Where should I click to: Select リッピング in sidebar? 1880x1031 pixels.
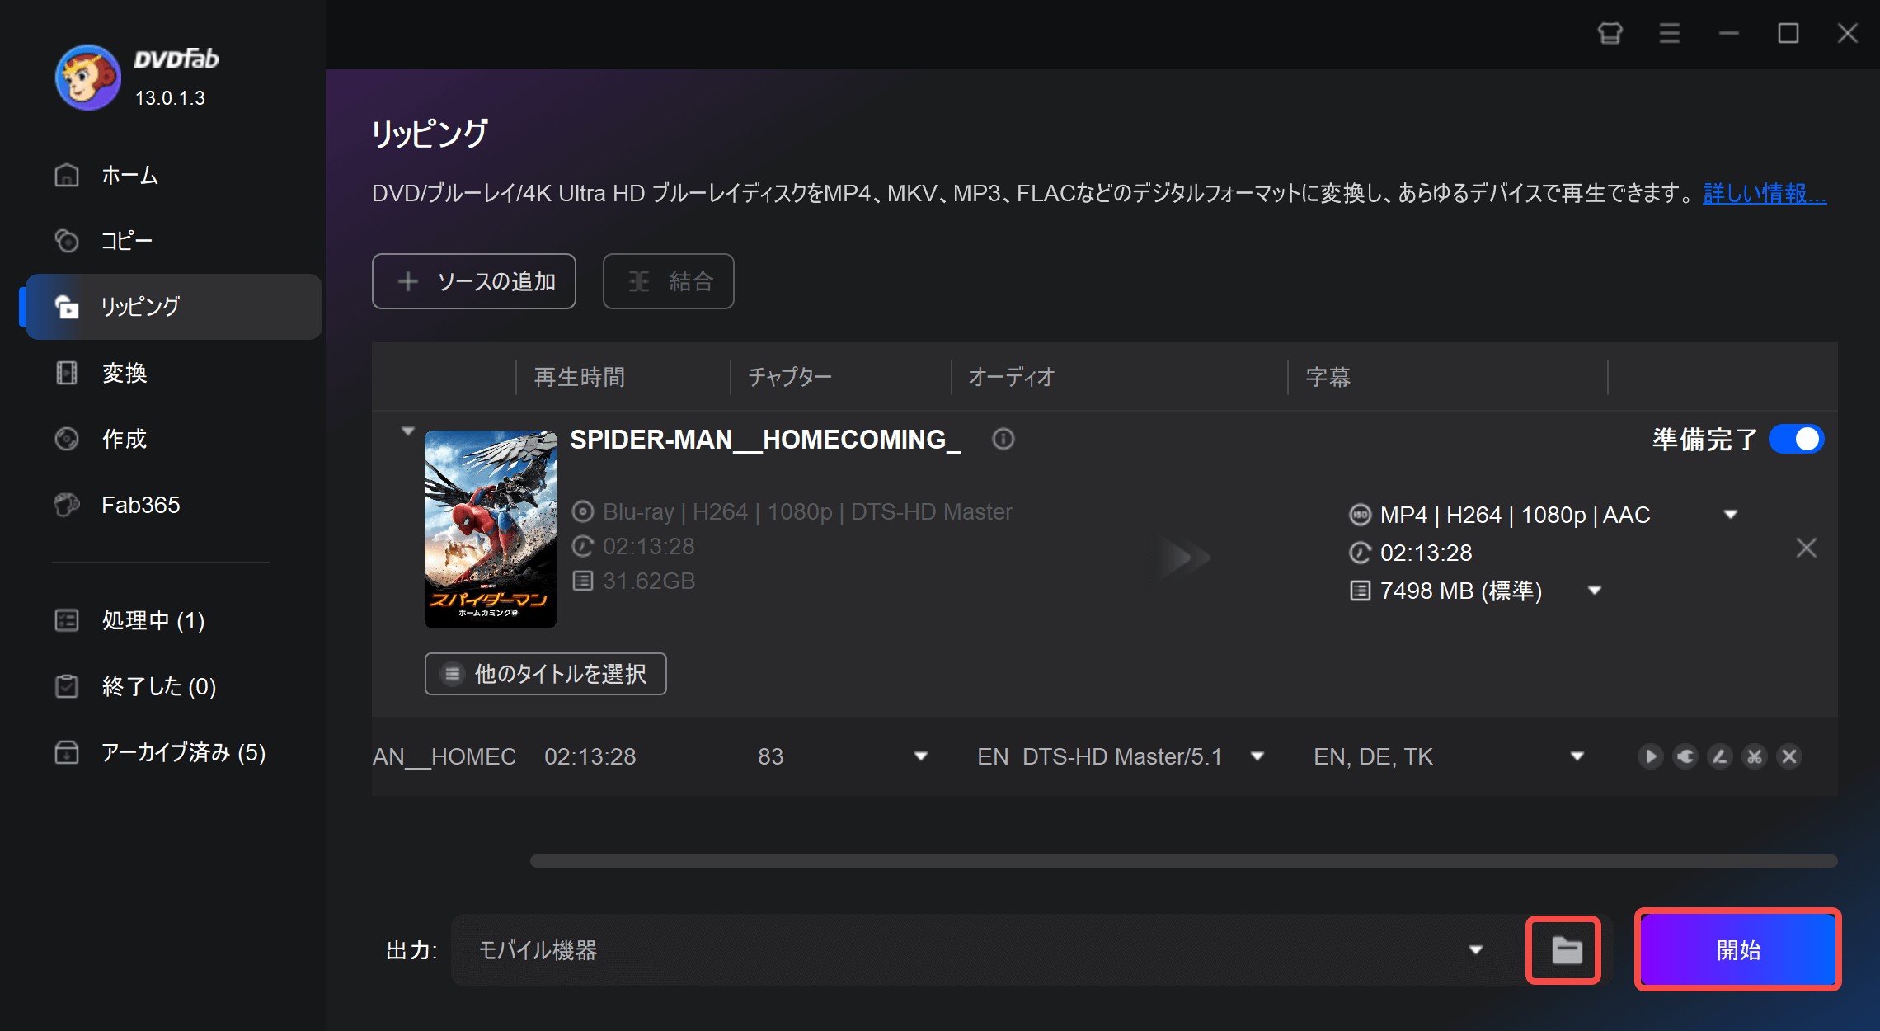click(x=173, y=307)
